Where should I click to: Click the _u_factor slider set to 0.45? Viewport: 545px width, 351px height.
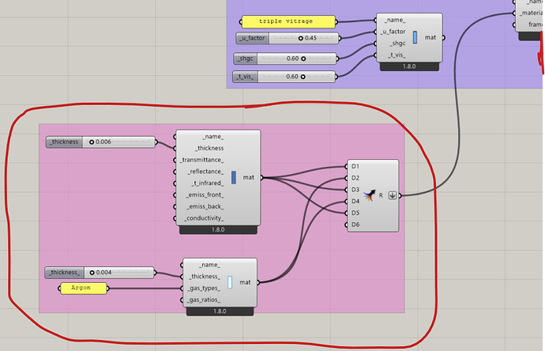(287, 38)
